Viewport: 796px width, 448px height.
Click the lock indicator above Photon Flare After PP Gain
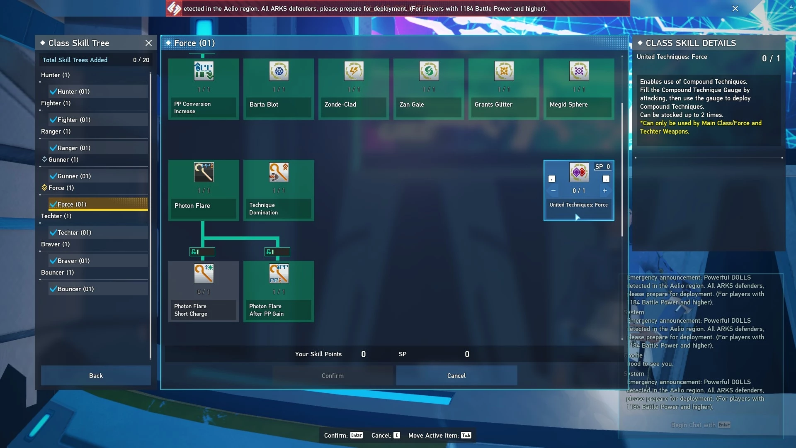click(x=277, y=252)
